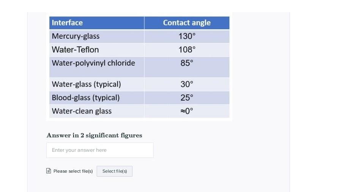
Task: Click the Water-glass (typical) cell
Action: (x=96, y=84)
